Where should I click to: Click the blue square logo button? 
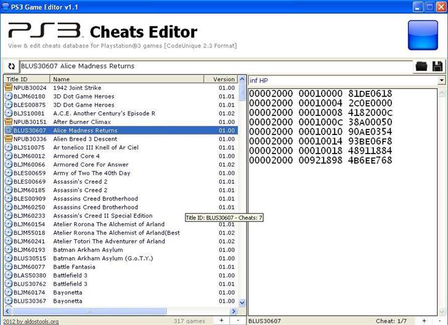[423, 35]
